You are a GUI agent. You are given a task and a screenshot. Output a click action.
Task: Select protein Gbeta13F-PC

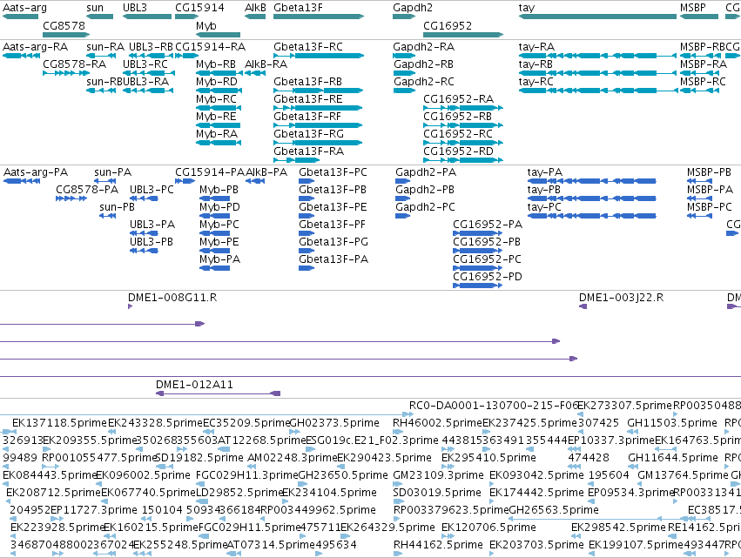coord(307,181)
